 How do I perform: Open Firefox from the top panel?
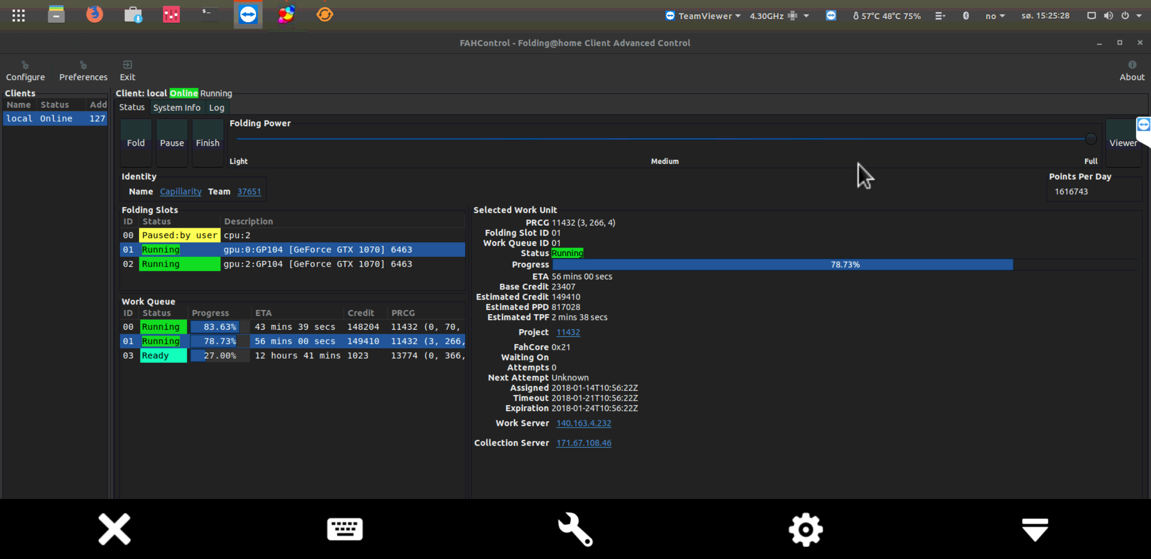94,14
